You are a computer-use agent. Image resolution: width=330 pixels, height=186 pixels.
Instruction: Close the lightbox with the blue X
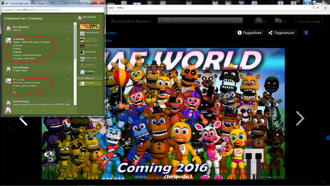tap(306, 33)
